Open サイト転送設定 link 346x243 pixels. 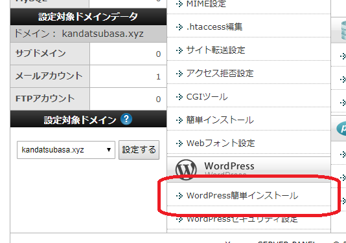tap(216, 50)
